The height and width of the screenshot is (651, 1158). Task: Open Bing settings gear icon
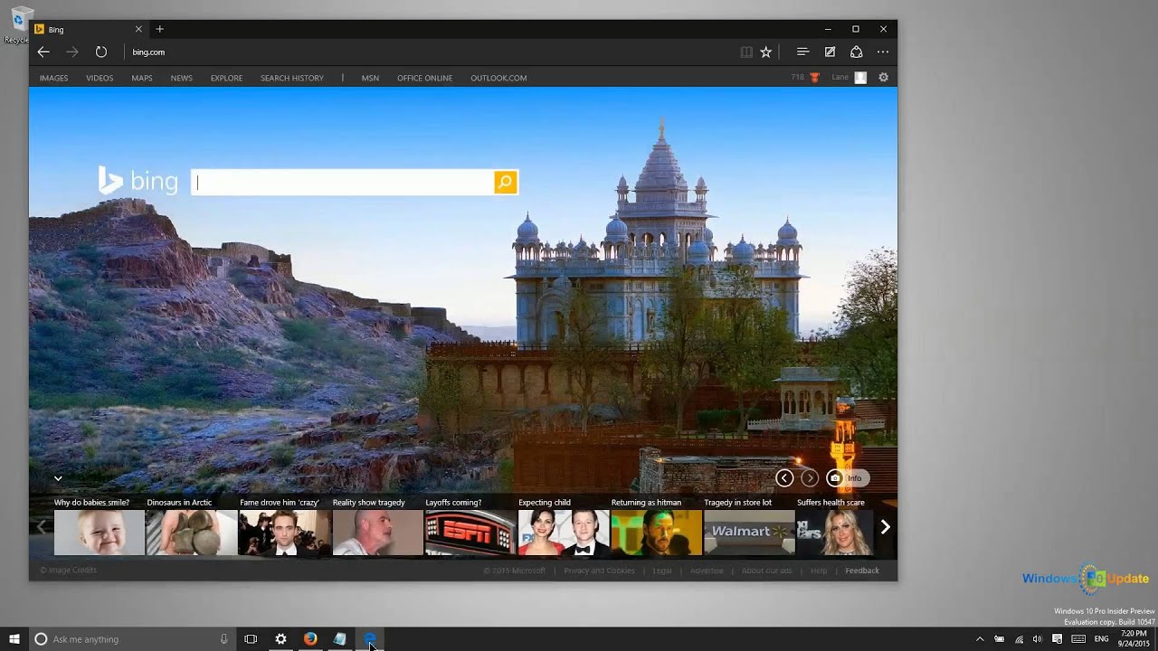click(x=884, y=78)
